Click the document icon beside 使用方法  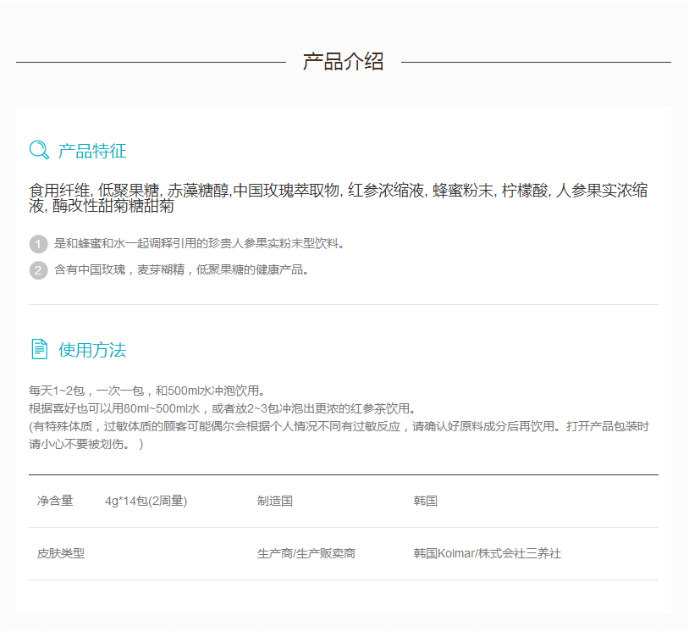[x=39, y=349]
